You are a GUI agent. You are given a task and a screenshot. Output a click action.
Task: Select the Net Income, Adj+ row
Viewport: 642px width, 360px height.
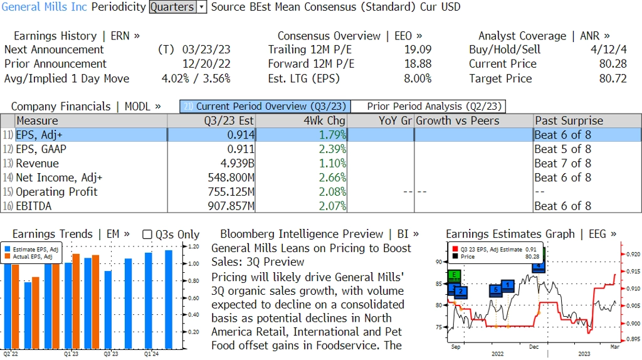pyautogui.click(x=321, y=177)
